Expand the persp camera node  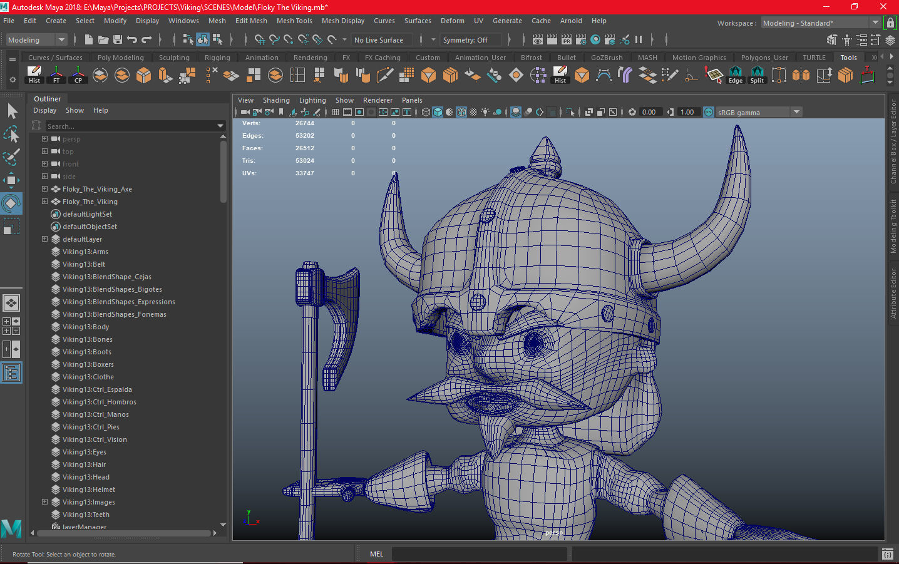click(x=44, y=139)
